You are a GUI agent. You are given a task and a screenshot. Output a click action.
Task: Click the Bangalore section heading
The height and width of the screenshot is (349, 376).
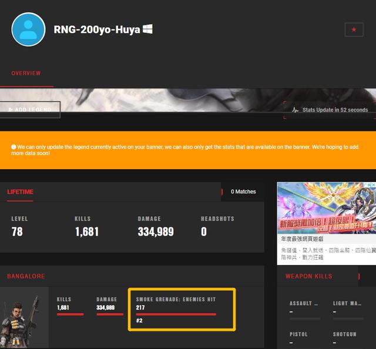pyautogui.click(x=26, y=276)
